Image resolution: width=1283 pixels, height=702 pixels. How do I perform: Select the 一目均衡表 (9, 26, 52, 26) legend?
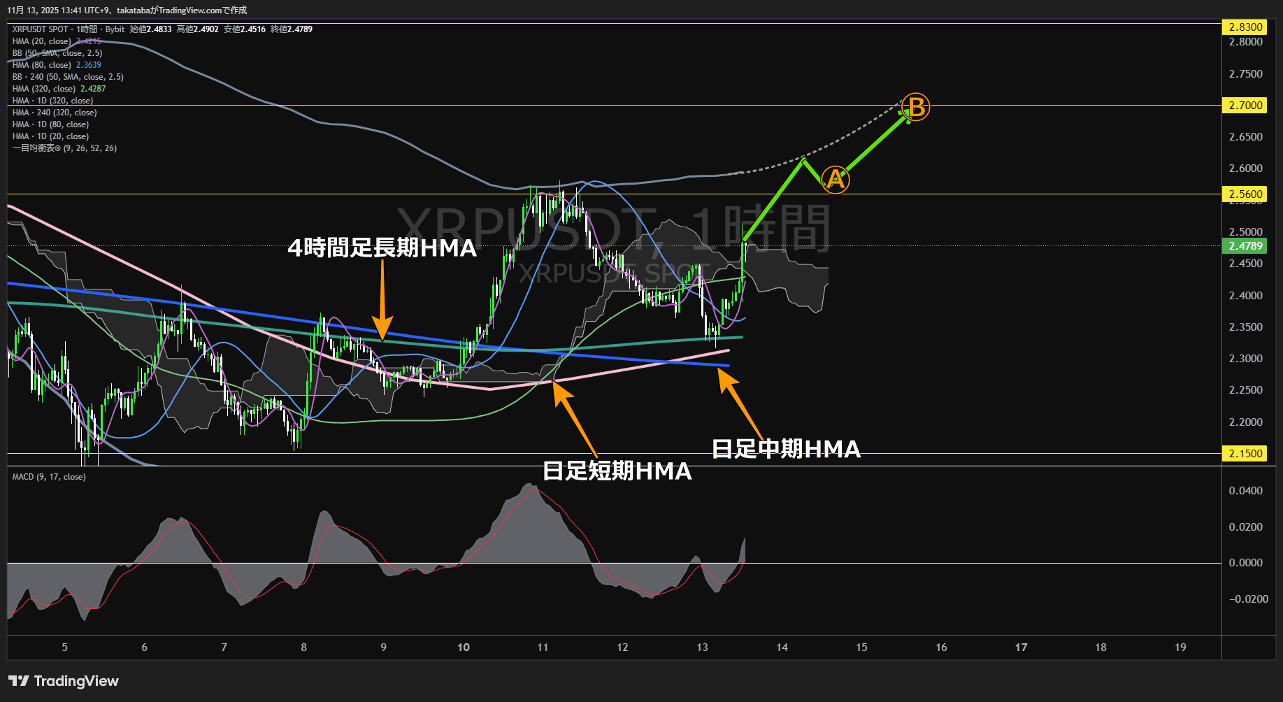click(x=64, y=148)
